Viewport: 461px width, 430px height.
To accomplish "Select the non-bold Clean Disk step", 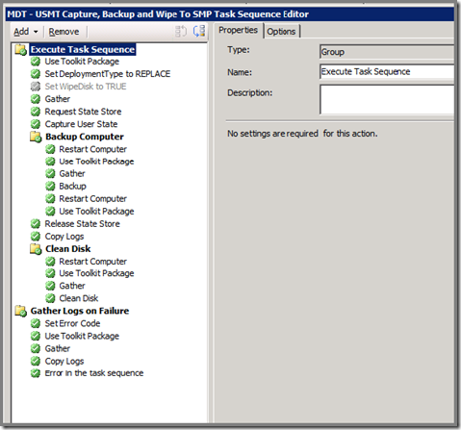I will point(79,298).
